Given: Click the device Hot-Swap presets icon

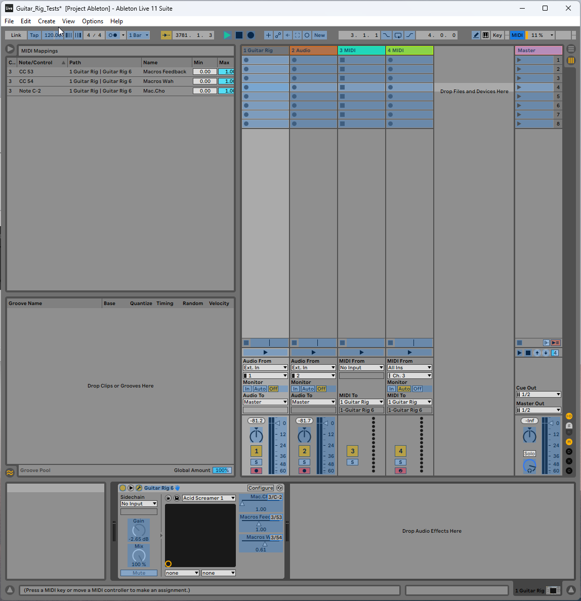Looking at the screenshot, I should point(279,488).
